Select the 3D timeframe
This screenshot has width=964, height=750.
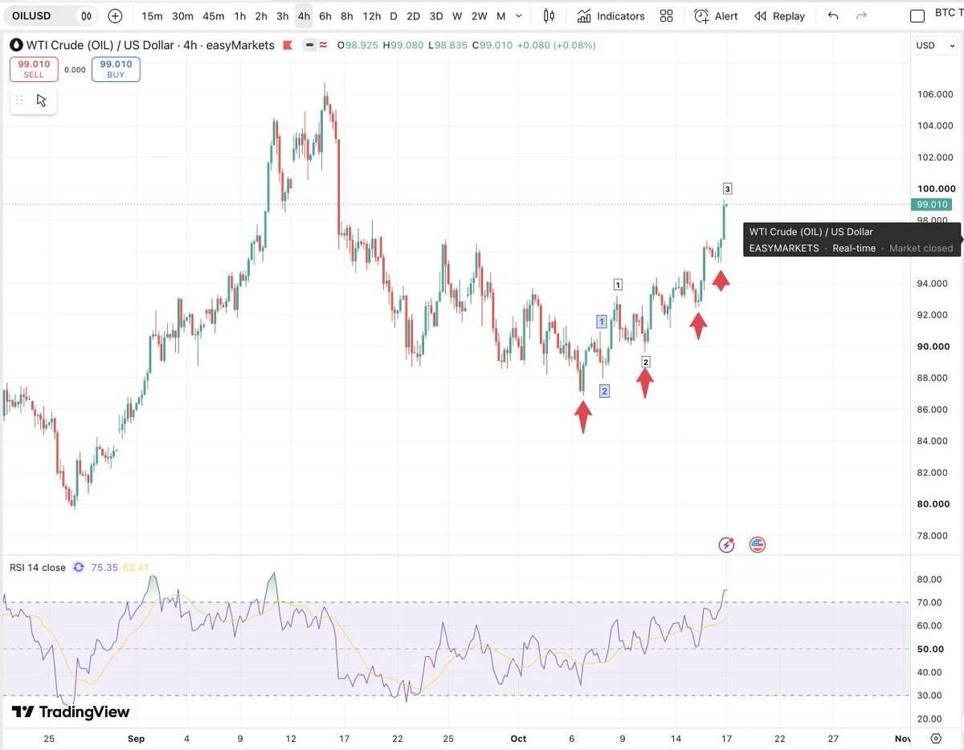pyautogui.click(x=435, y=16)
